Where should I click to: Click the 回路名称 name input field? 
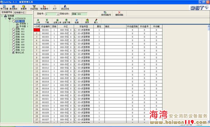click(79, 14)
